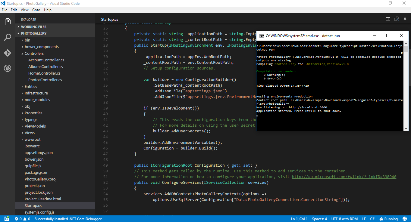Open the Git source control view
Viewport: 411px width, 222px height.
pyautogui.click(x=8, y=53)
